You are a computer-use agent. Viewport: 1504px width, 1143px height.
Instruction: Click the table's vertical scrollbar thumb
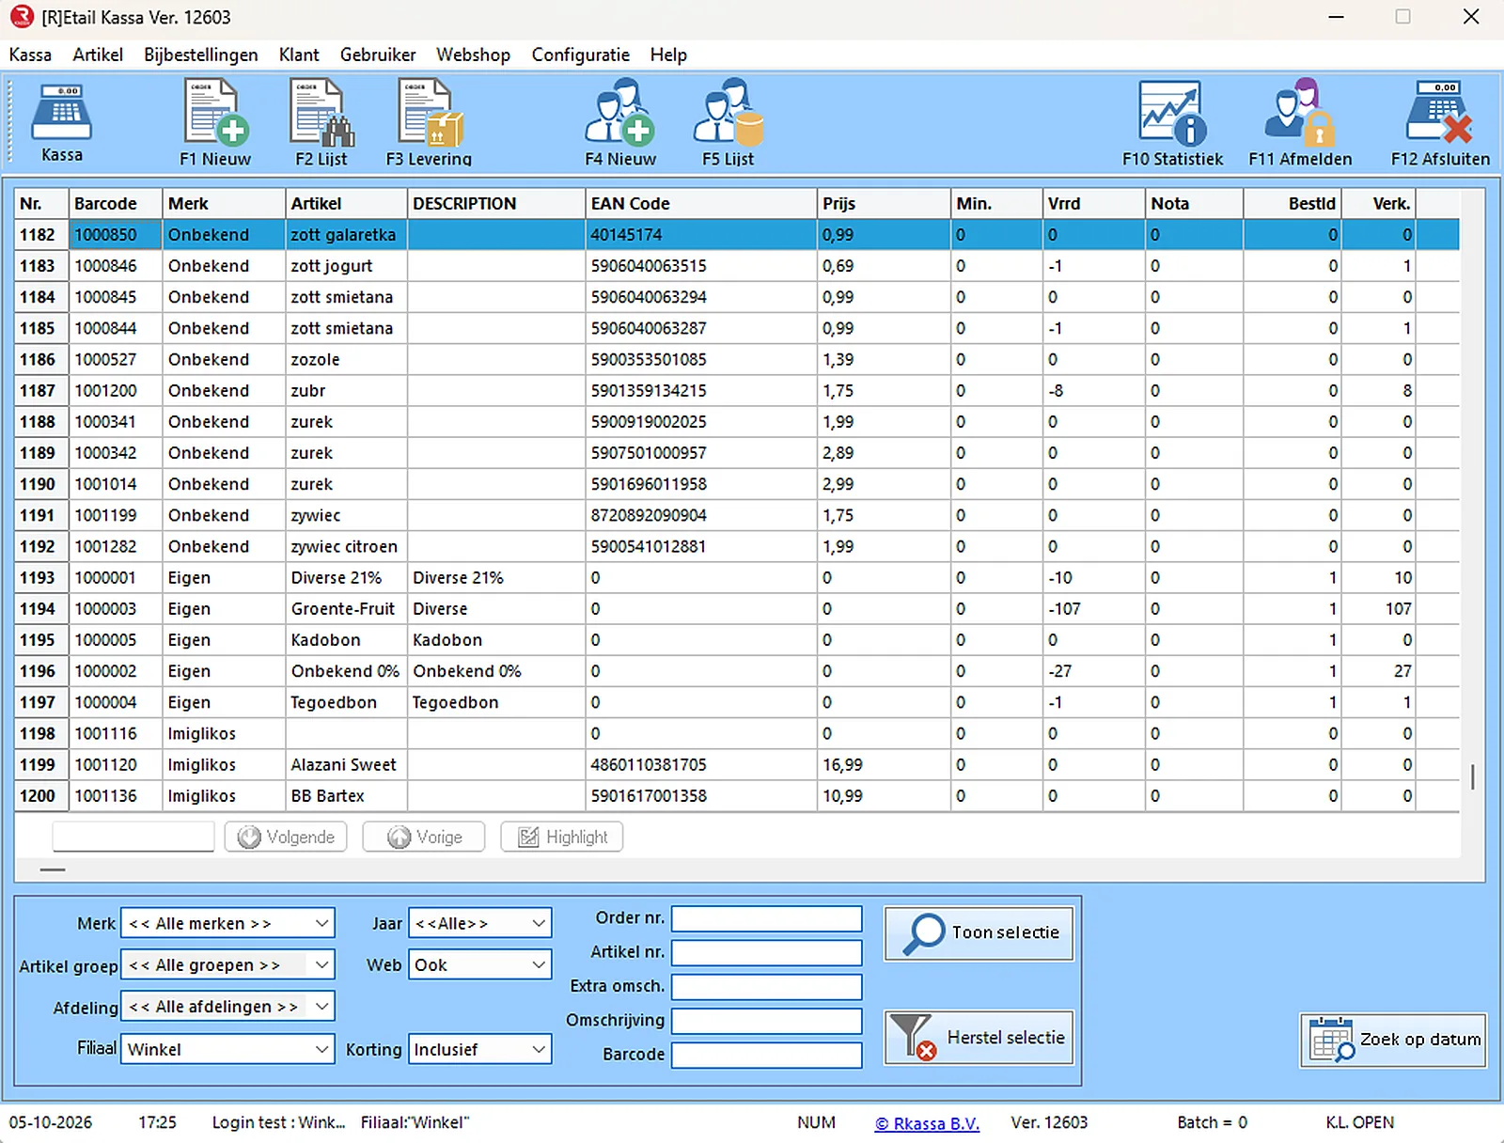tap(1472, 776)
